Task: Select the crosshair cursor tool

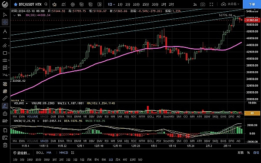Action: pyautogui.click(x=5, y=22)
